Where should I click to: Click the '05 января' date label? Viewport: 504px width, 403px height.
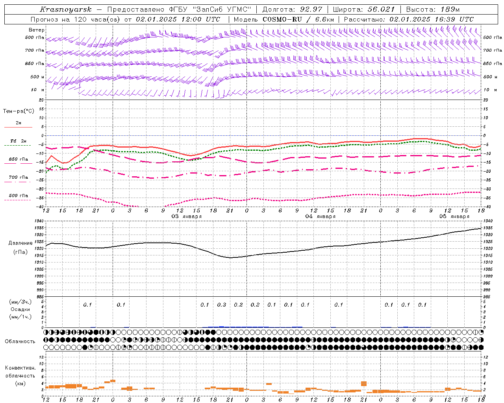(x=454, y=216)
